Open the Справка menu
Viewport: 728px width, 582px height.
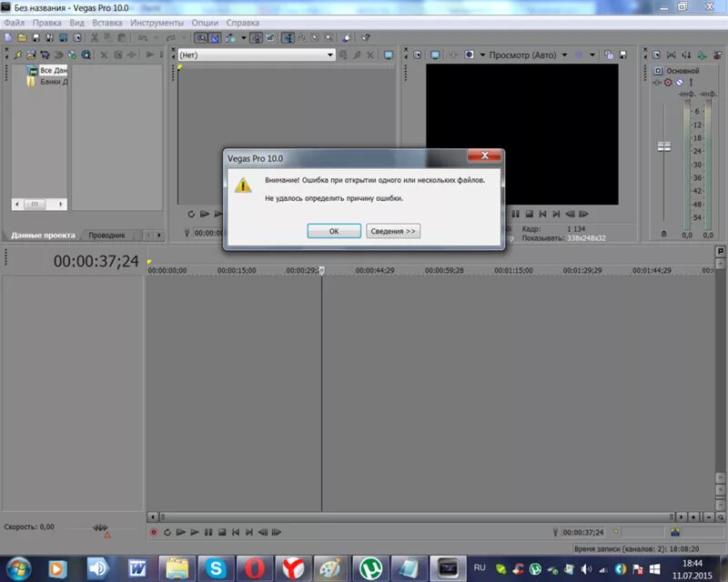point(242,23)
